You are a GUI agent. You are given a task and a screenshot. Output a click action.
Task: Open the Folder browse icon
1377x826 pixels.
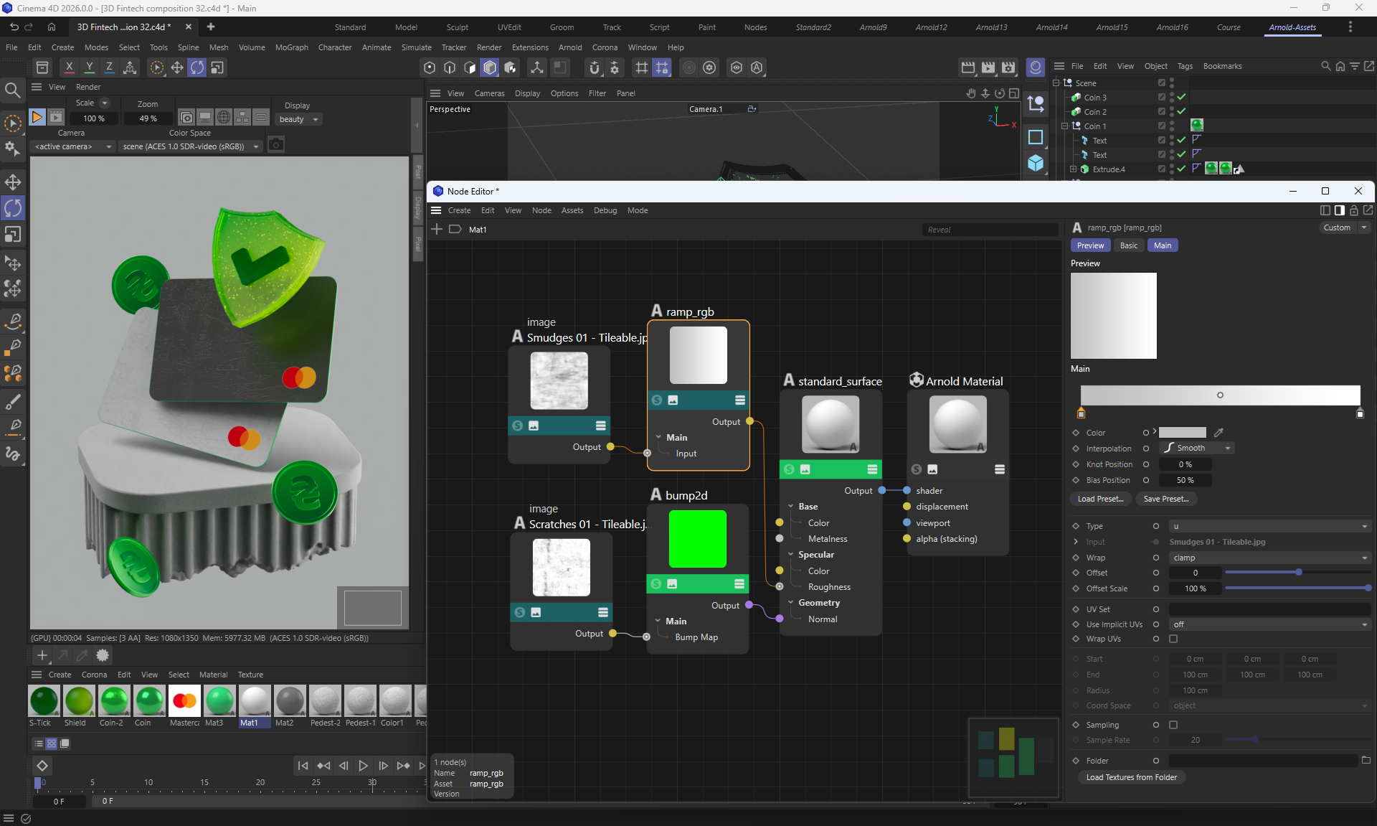(1366, 761)
